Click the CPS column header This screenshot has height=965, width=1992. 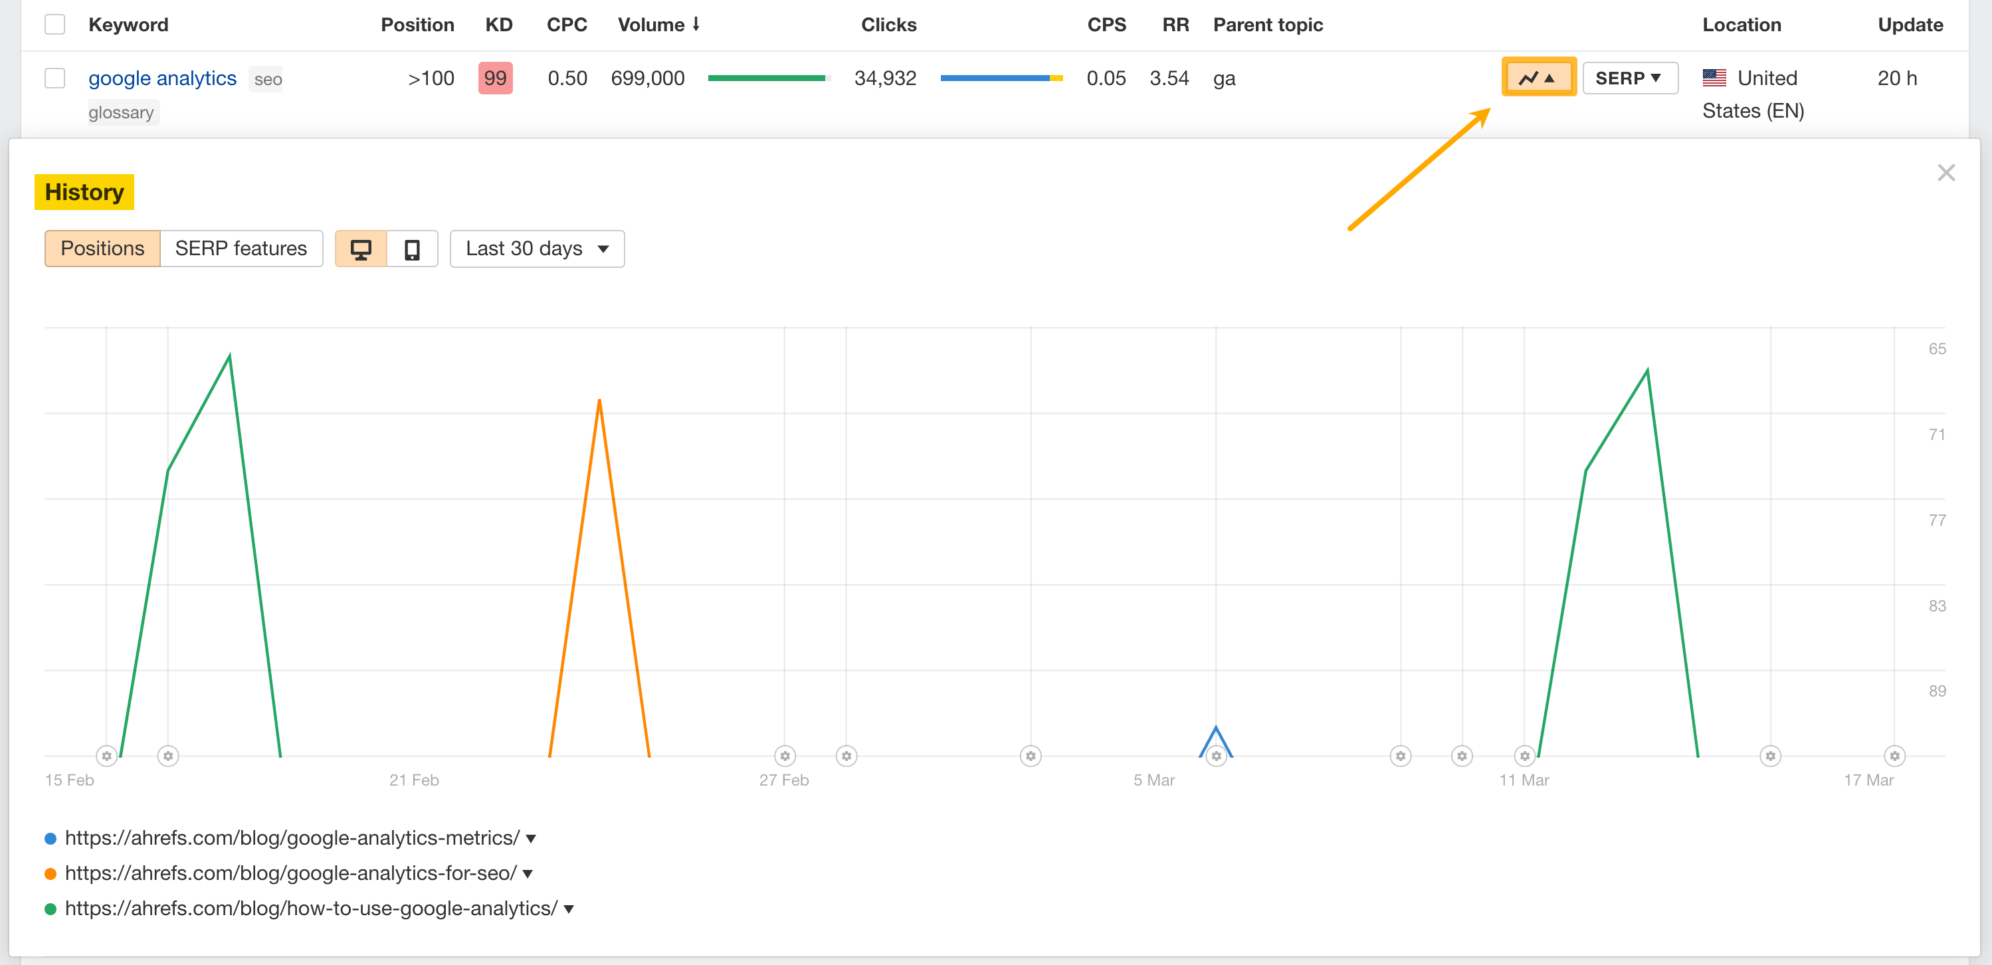(1106, 25)
